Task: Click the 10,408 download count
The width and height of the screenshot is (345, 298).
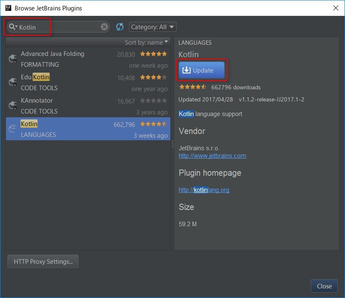Action: point(126,78)
